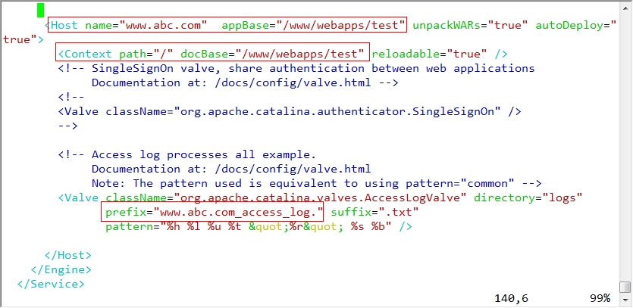Click the unpackWARs="true" attribute

click(x=470, y=26)
